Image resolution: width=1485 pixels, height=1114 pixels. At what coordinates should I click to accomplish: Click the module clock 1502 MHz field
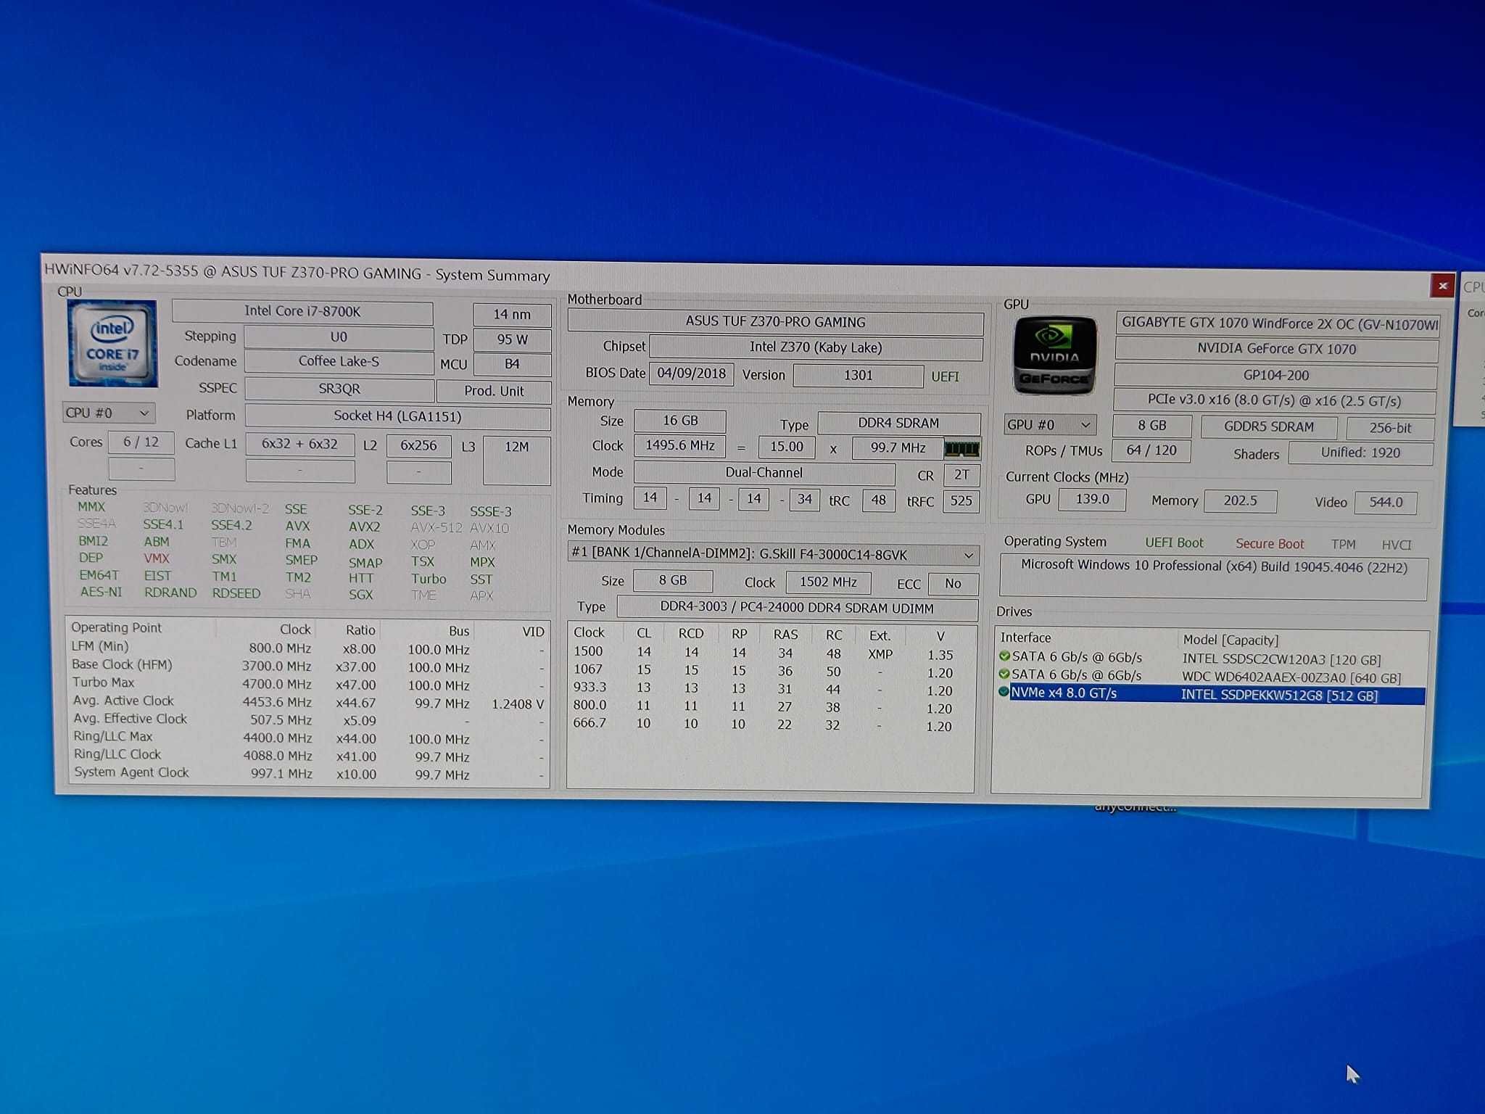tap(828, 582)
